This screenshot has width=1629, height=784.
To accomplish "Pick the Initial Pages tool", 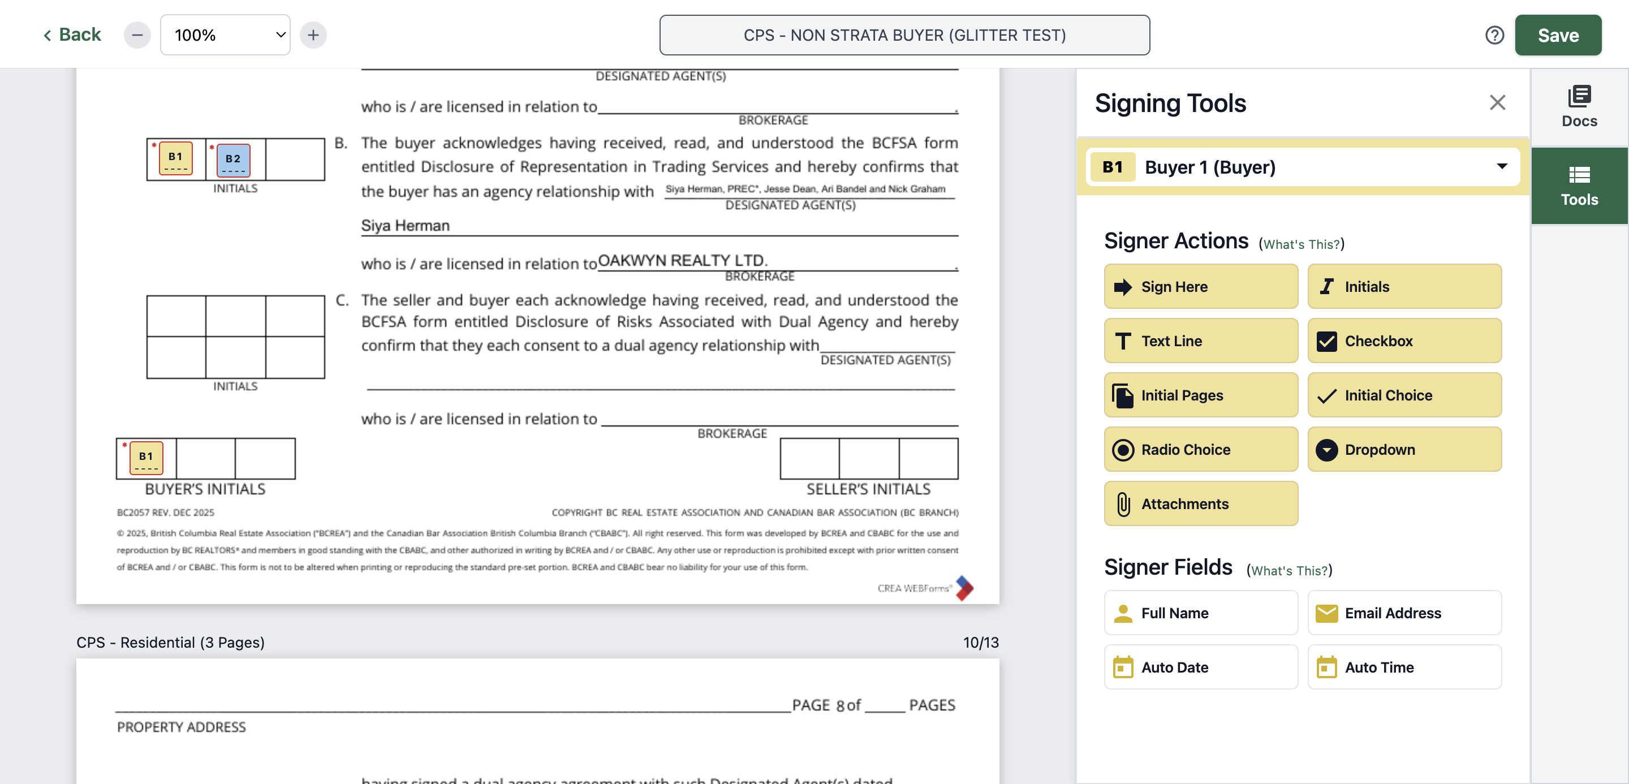I will pos(1200,395).
